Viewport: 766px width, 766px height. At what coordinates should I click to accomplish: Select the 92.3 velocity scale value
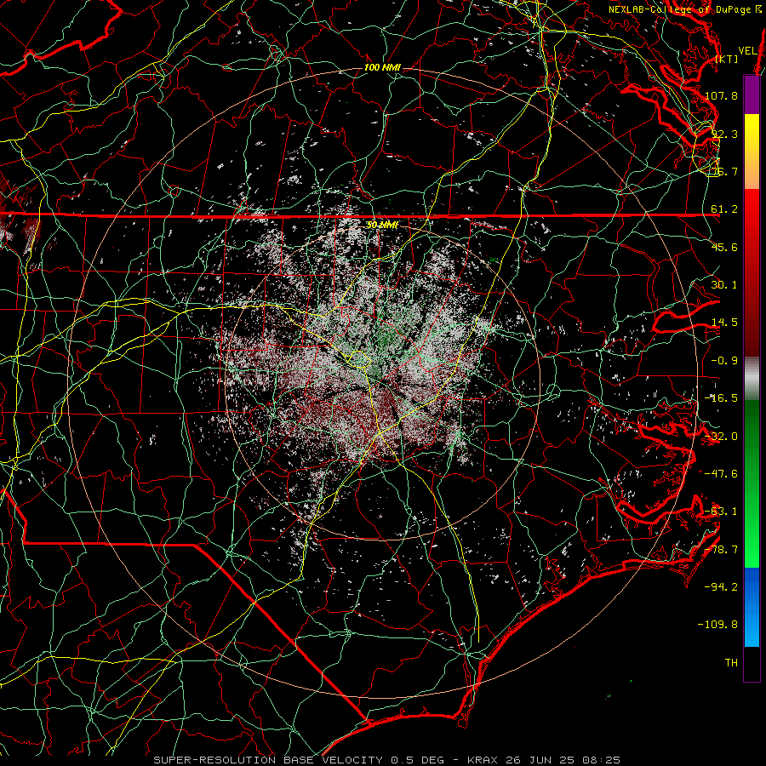coord(724,134)
